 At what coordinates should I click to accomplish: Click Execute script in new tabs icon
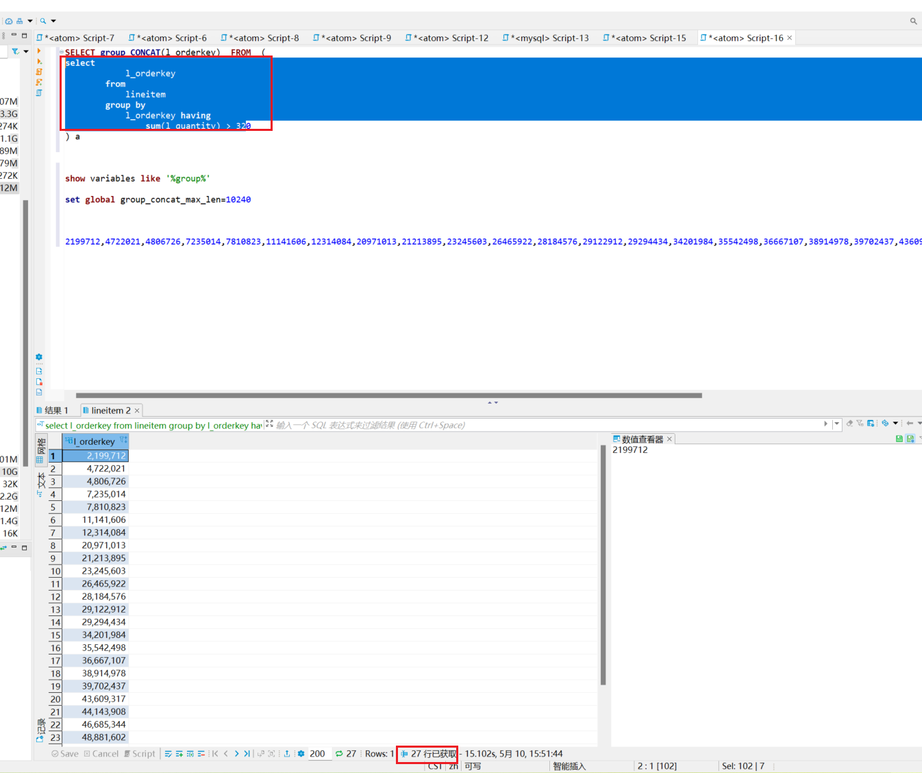tap(39, 82)
